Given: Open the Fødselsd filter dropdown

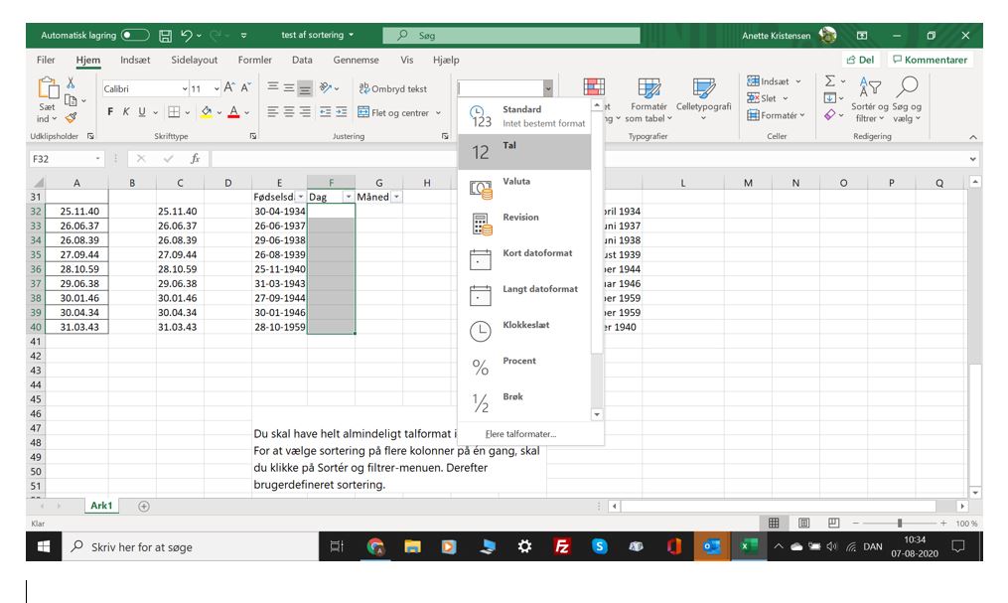Looking at the screenshot, I should [300, 197].
